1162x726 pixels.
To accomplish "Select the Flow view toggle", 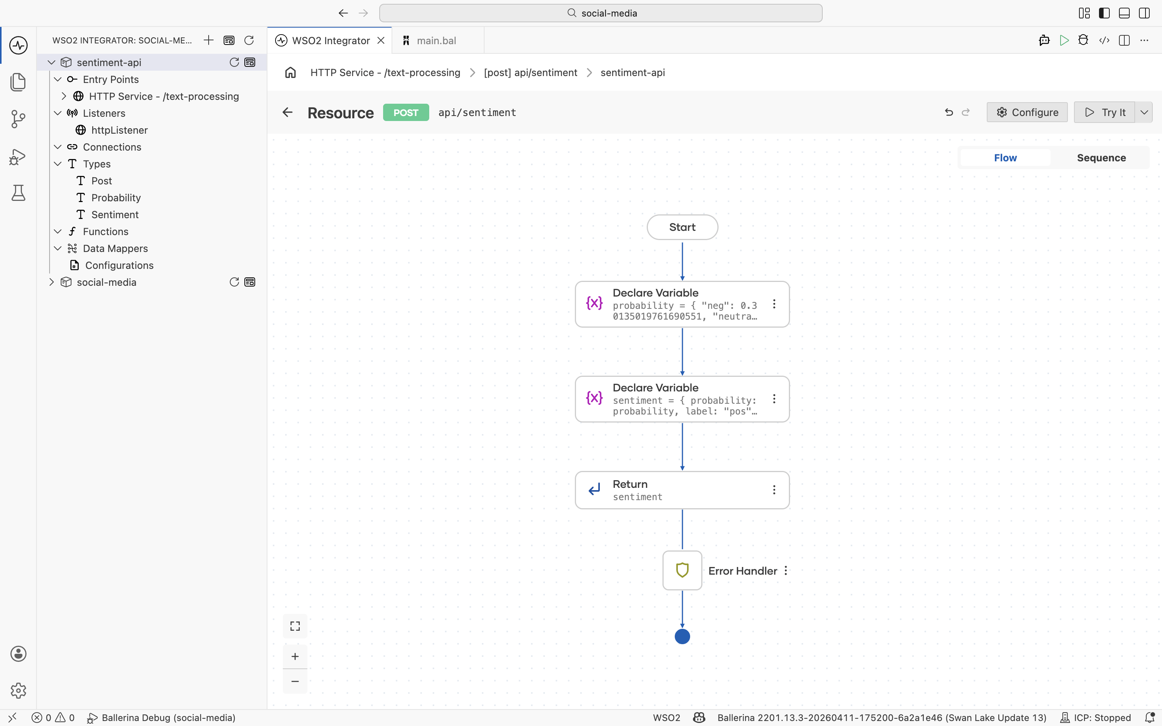I will pos(1005,158).
